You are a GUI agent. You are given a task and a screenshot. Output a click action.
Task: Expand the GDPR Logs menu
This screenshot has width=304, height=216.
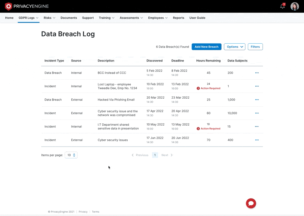coord(28,18)
